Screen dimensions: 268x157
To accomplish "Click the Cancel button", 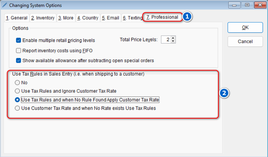I will pyautogui.click(x=245, y=42).
